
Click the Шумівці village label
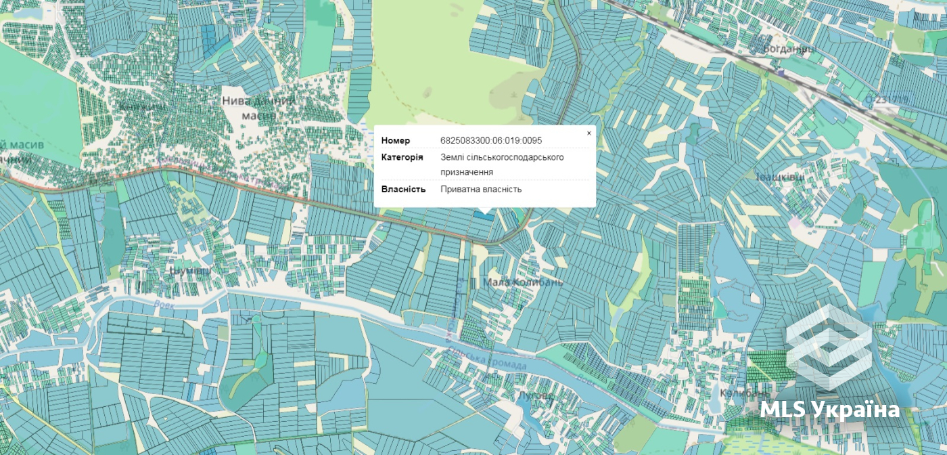(x=190, y=270)
